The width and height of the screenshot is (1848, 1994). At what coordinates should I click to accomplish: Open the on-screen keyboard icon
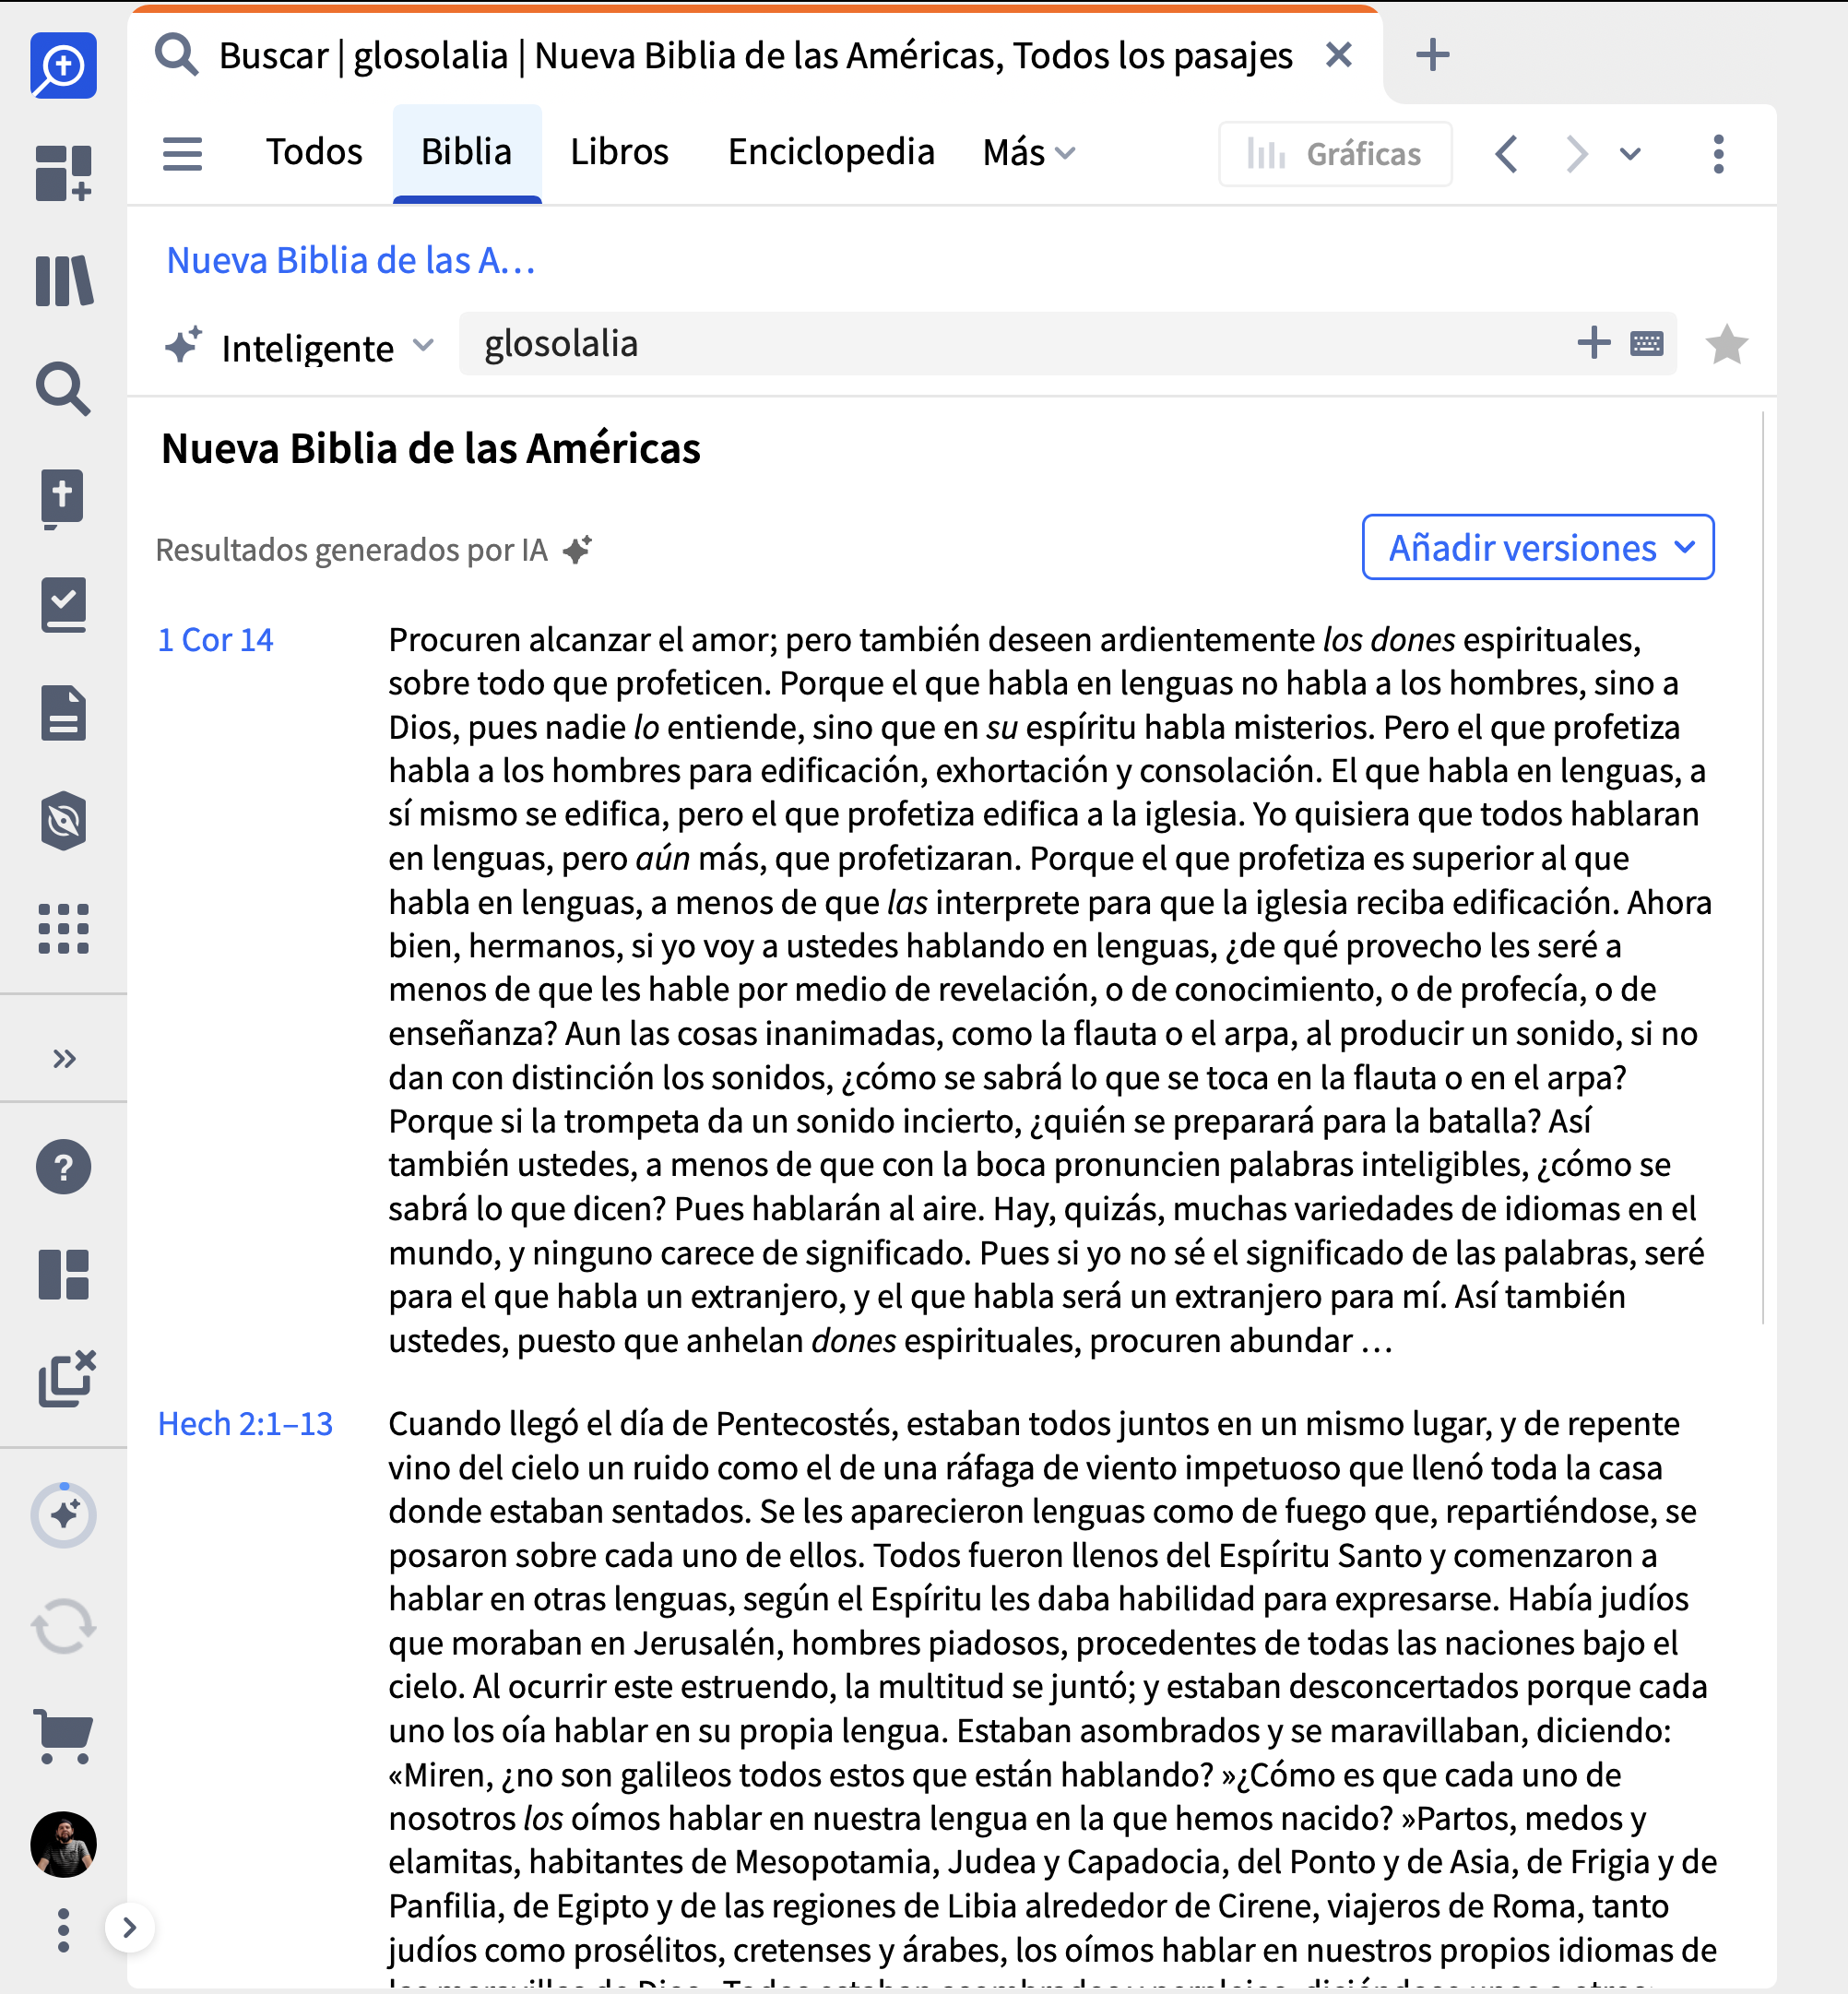[1646, 344]
